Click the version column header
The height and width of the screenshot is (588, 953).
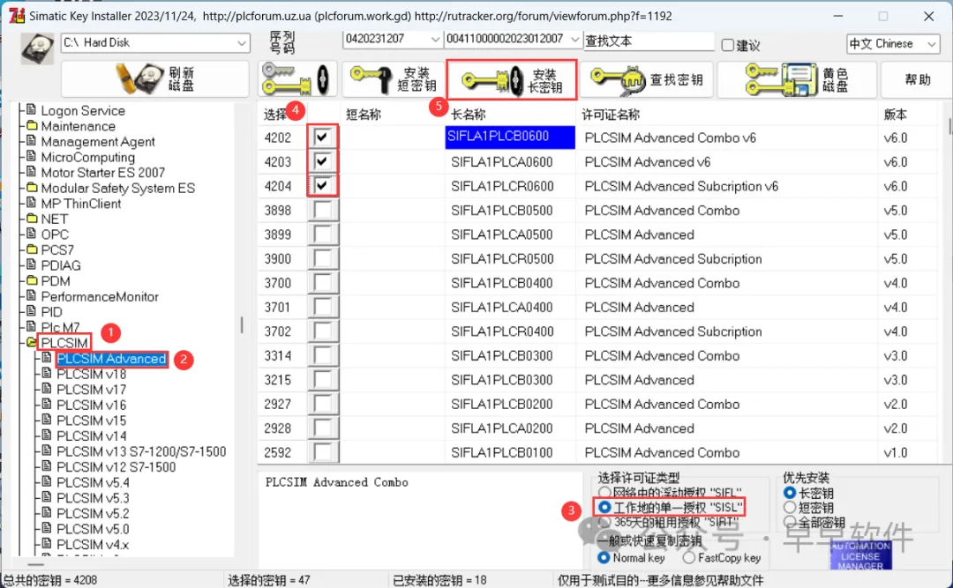point(908,115)
